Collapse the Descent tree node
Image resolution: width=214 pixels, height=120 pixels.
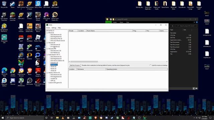pyautogui.click(x=47, y=43)
